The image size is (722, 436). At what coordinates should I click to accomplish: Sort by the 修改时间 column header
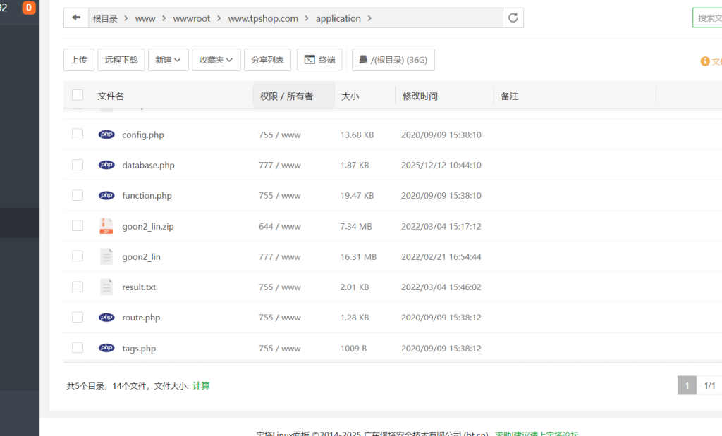click(420, 96)
